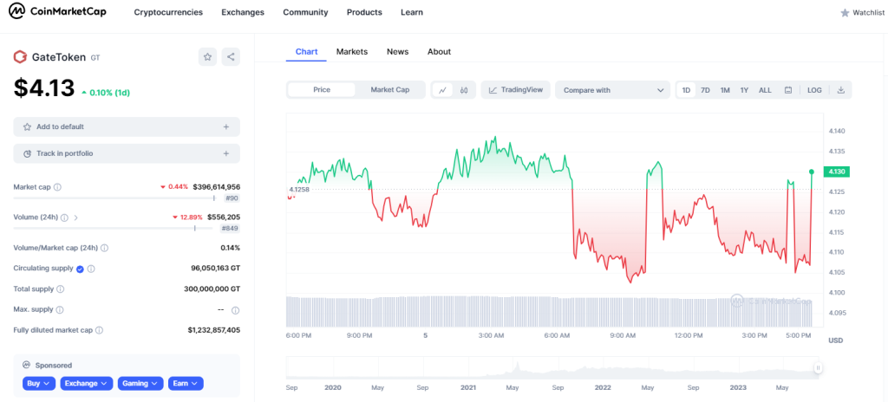Open the Watchlist link
This screenshot has height=402, width=888.
coord(862,12)
